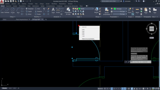Click the print icon in quick access toolbar
The height and width of the screenshot is (90, 160).
click(x=21, y=1)
